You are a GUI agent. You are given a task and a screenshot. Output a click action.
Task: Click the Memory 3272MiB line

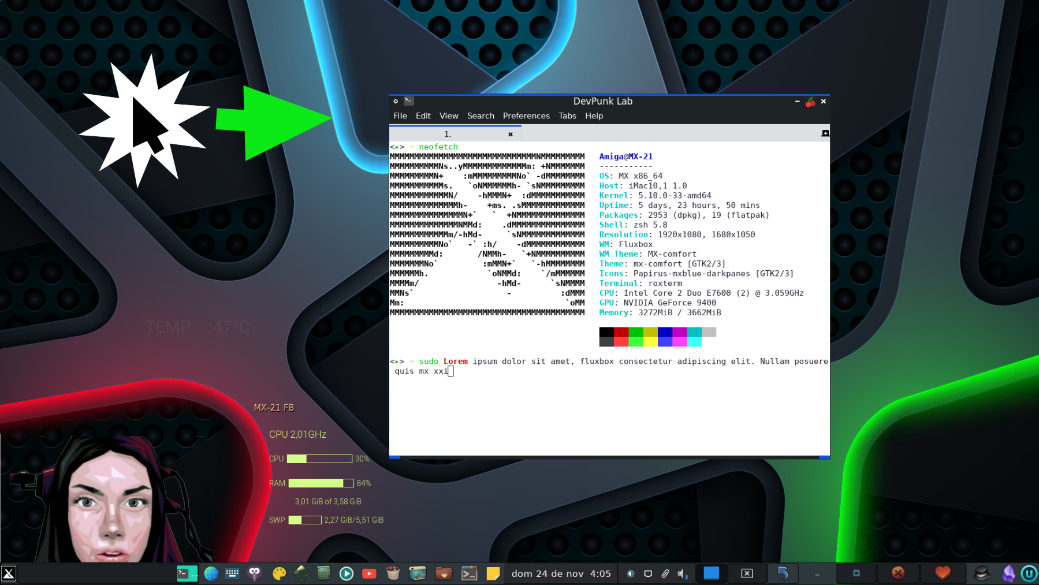(x=660, y=312)
